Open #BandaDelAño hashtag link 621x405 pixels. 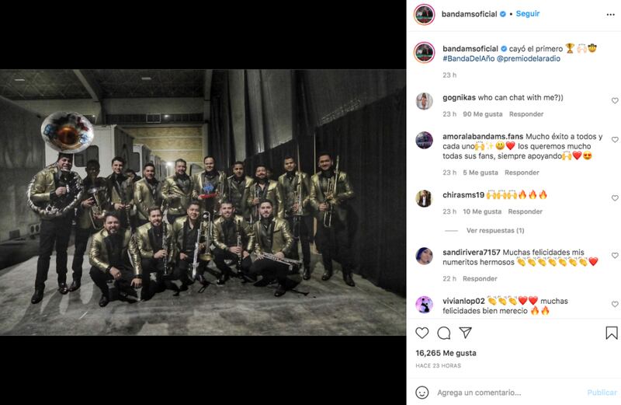(468, 59)
